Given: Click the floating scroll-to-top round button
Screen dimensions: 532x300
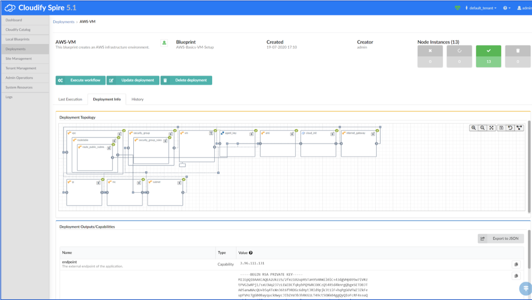Looking at the screenshot, I should click(525, 289).
